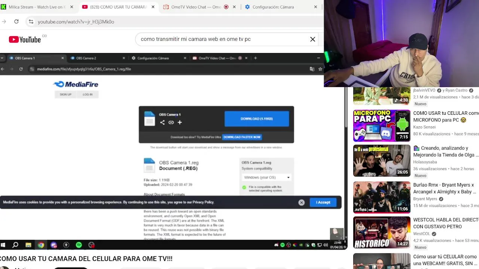
Task: Open File Explorer in video taskbar
Action: tap(28, 245)
